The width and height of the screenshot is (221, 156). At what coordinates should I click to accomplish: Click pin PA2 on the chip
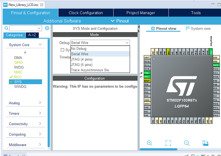pyautogui.click(x=147, y=115)
